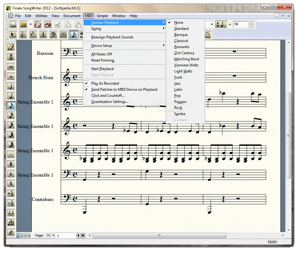Click Reassign Playback Sounds
Screen dimensions: 300x253
point(125,37)
